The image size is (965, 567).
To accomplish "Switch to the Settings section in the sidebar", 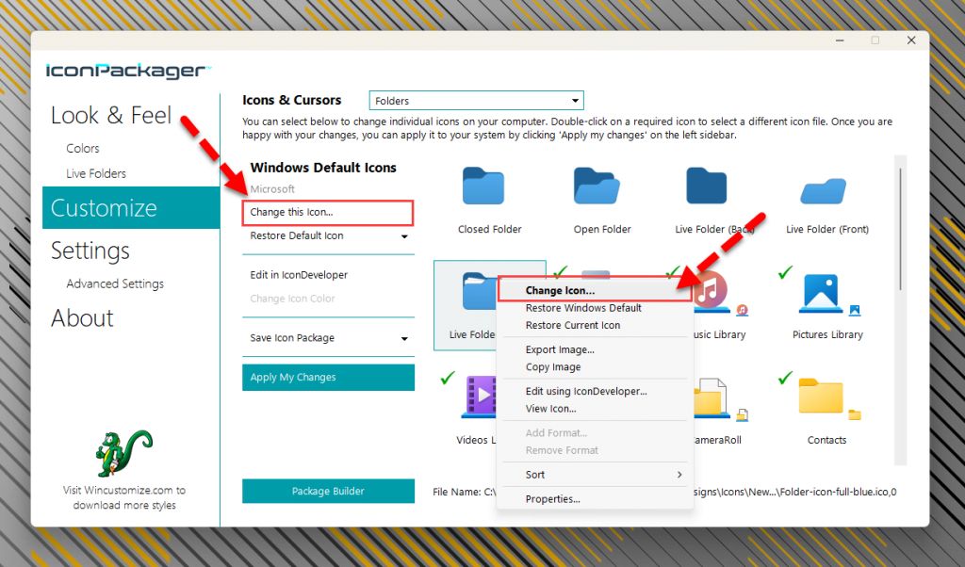I will coord(90,251).
